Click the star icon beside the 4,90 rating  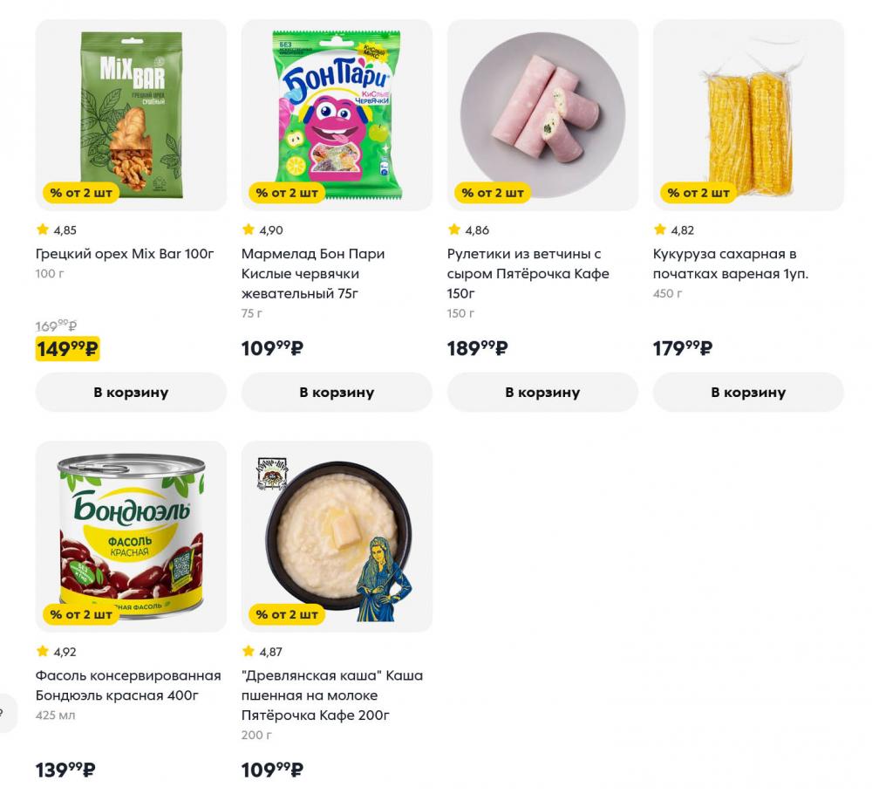click(249, 230)
